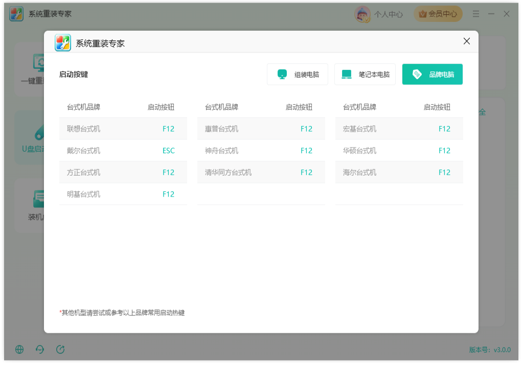This screenshot has width=523, height=365.
Task: Click F12 key for 明基台式机
Action: pyautogui.click(x=168, y=194)
